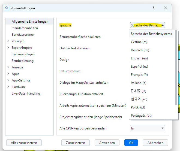The width and height of the screenshot is (180, 151).
Task: Pick 日本語 (ja) language option
Action: [x=139, y=91]
